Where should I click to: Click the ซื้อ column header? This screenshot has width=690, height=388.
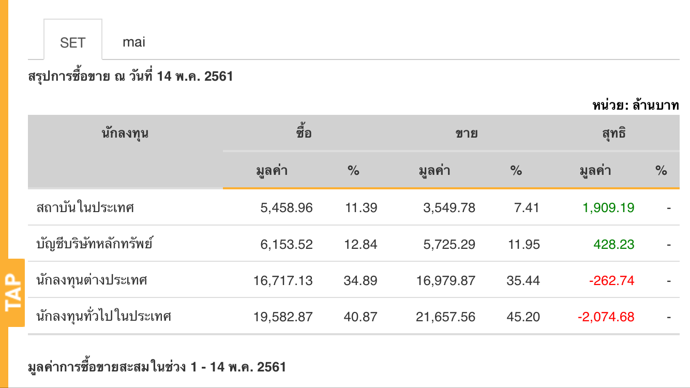pyautogui.click(x=304, y=133)
